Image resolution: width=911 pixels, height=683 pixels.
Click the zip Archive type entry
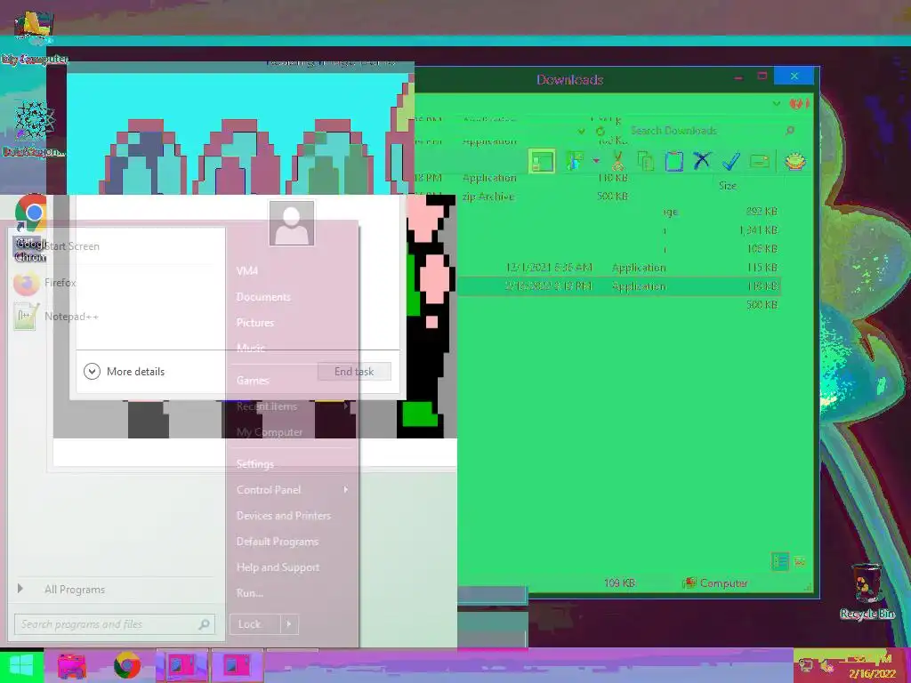(488, 197)
